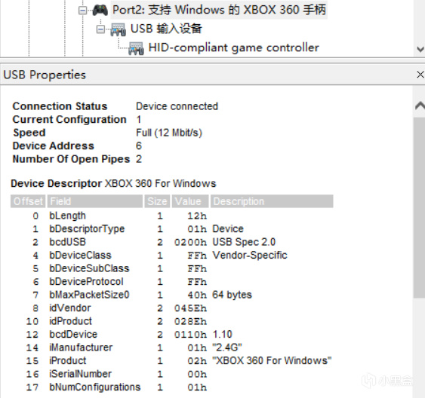Click the USB Properties panel title

click(x=45, y=75)
